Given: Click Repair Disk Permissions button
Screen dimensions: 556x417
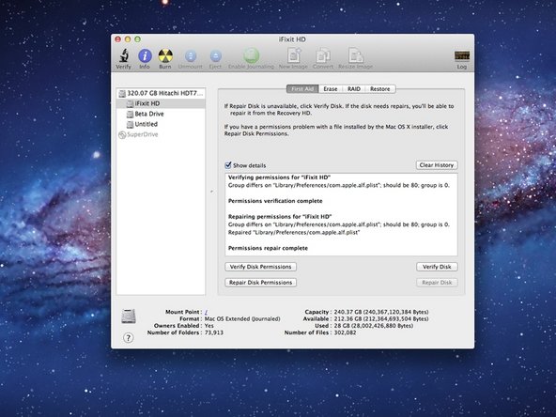Looking at the screenshot, I should coord(261,283).
